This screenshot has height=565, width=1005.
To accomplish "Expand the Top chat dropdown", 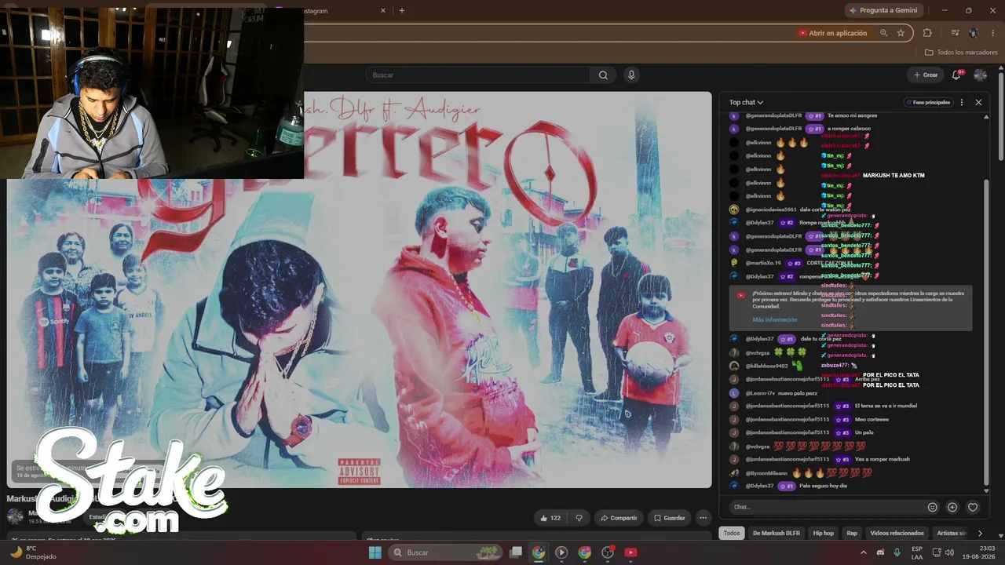I will (x=746, y=102).
